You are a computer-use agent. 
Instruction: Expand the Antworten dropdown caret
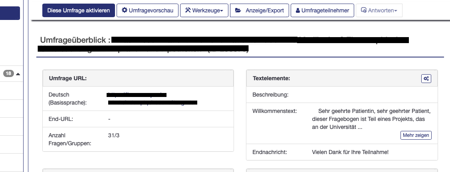click(396, 11)
